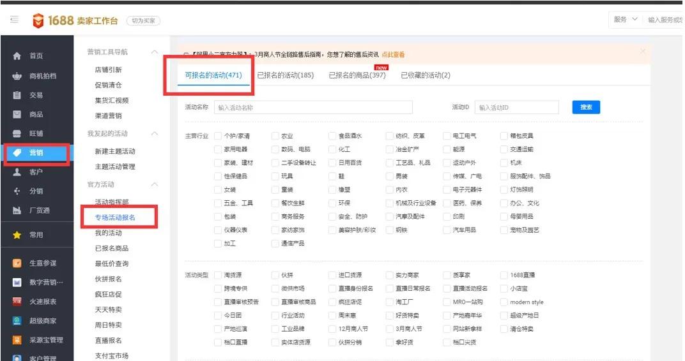The width and height of the screenshot is (685, 361).
Task: Click the 交易 sidebar icon
Action: (17, 95)
